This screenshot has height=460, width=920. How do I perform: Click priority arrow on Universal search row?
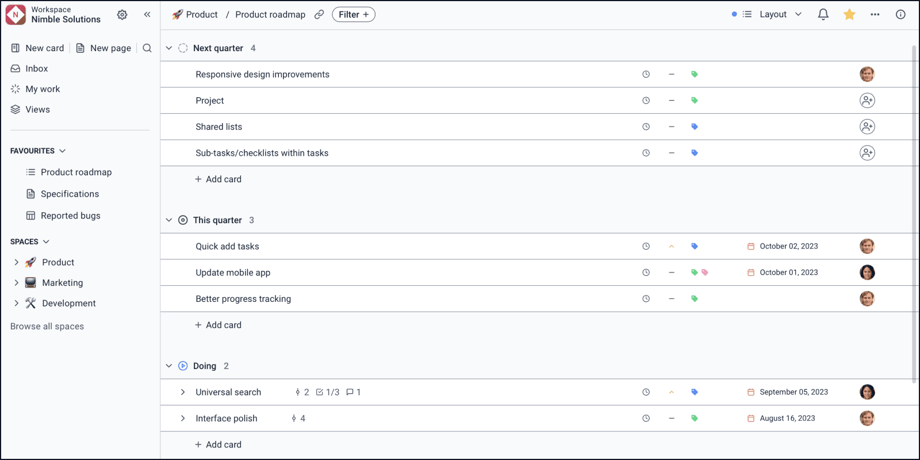click(x=671, y=392)
